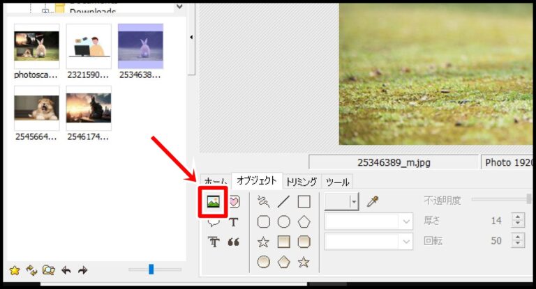This screenshot has width=536, height=289.
Task: Select the straight line tool
Action: pyautogui.click(x=284, y=202)
